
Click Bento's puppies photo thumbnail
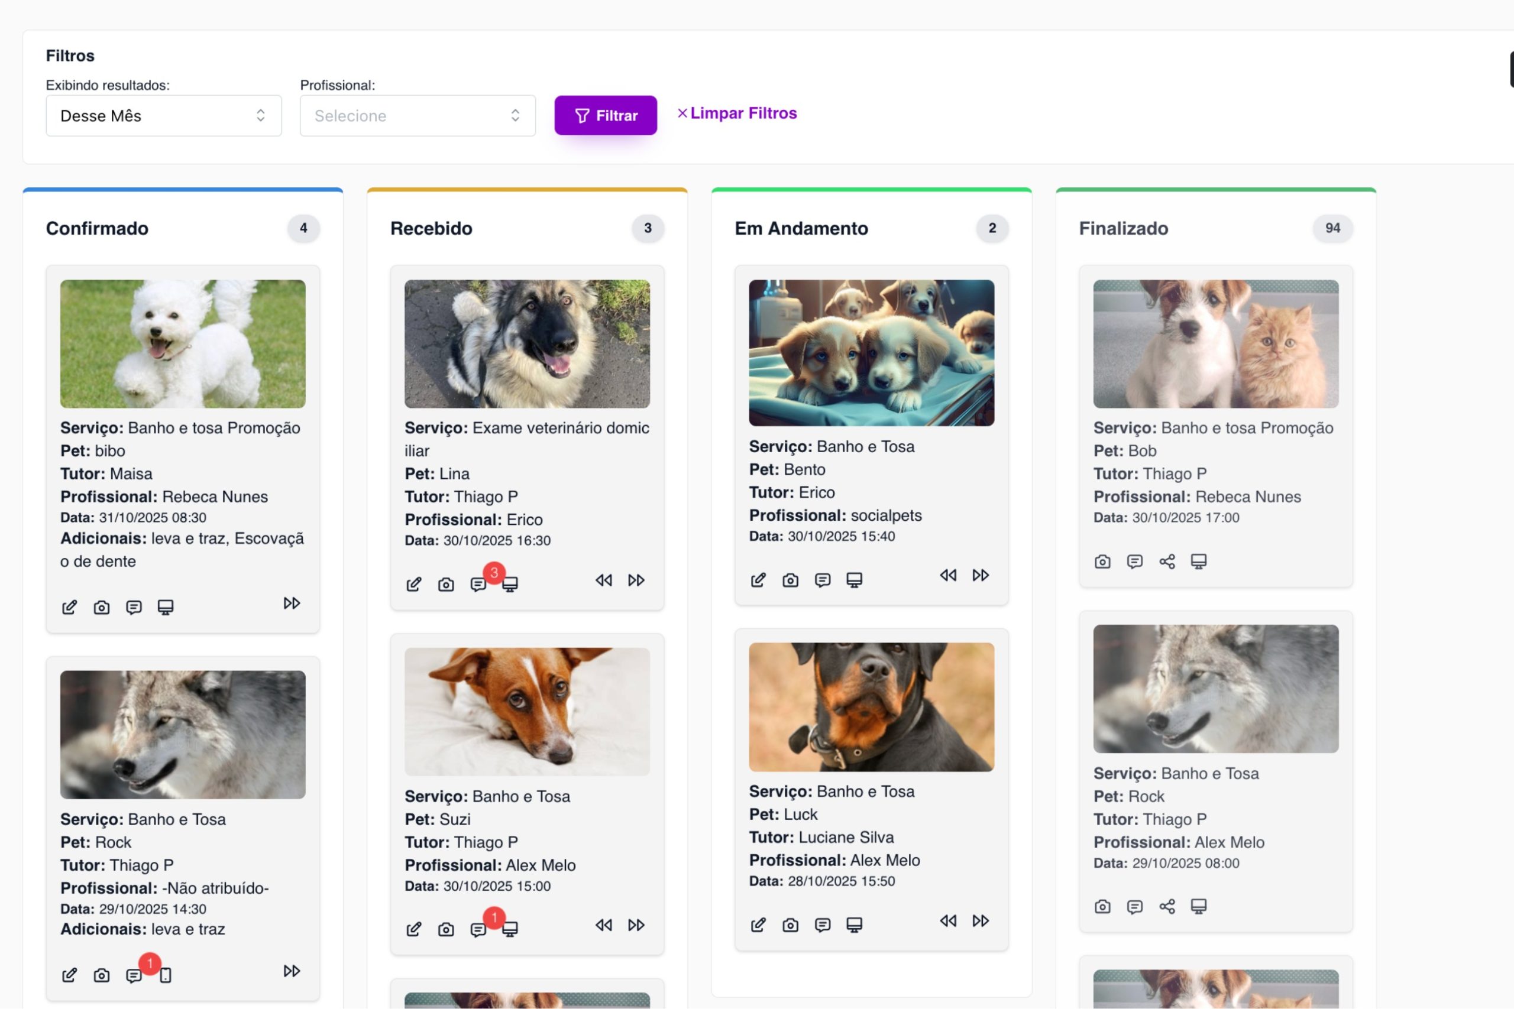[x=871, y=352]
